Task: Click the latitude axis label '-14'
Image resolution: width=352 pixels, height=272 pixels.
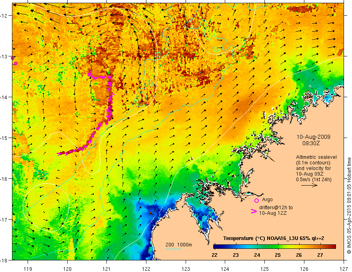Action: (4, 97)
